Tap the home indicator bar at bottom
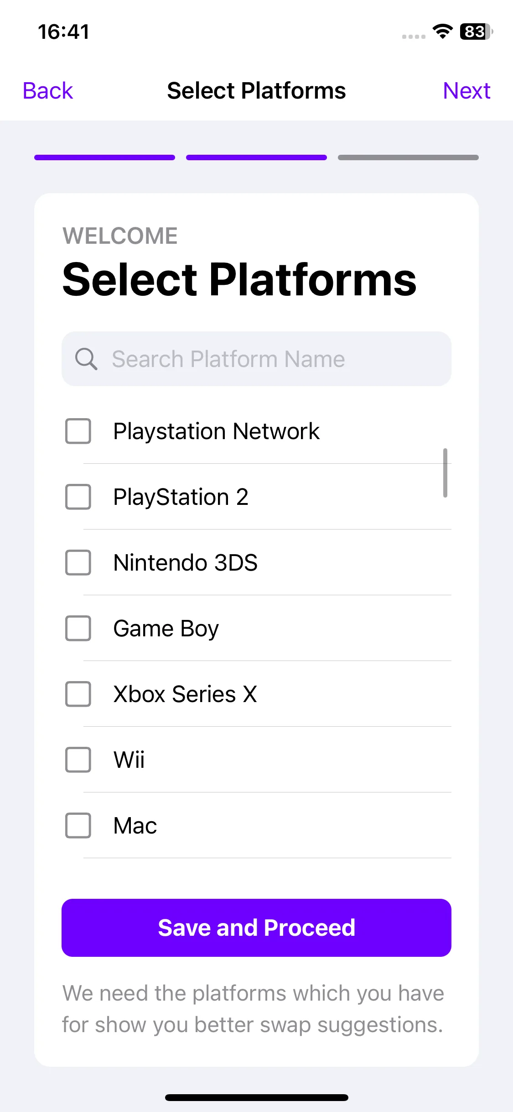This screenshot has height=1112, width=513. (x=256, y=1097)
